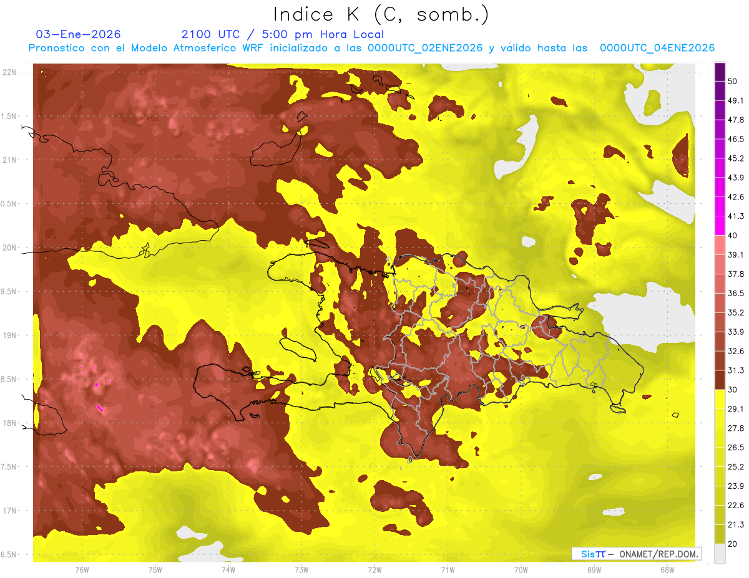This screenshot has height=578, width=749.
Task: Click the colorbar value "27.8"
Action: pos(735,428)
